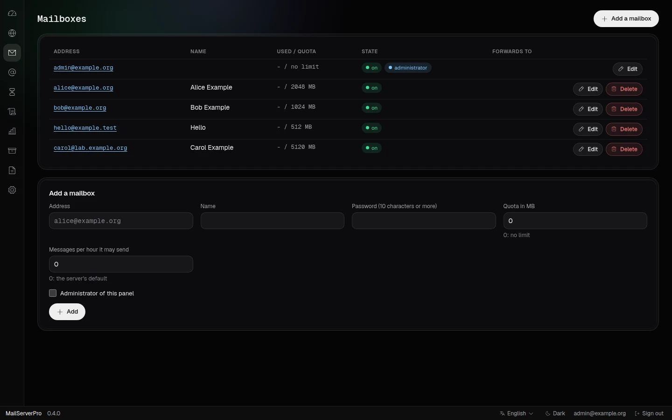The height and width of the screenshot is (420, 672).
Task: Select the envelope Mailboxes icon in sidebar
Action: click(12, 53)
